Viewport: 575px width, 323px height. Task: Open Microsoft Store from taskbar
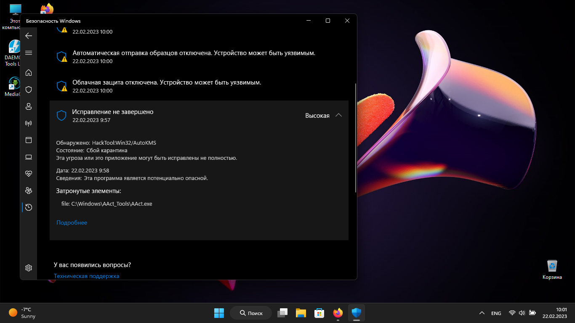pos(319,313)
